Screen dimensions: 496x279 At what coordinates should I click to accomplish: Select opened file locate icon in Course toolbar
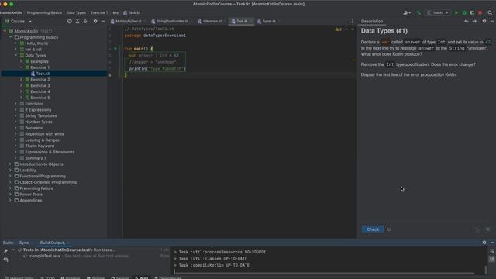70,21
